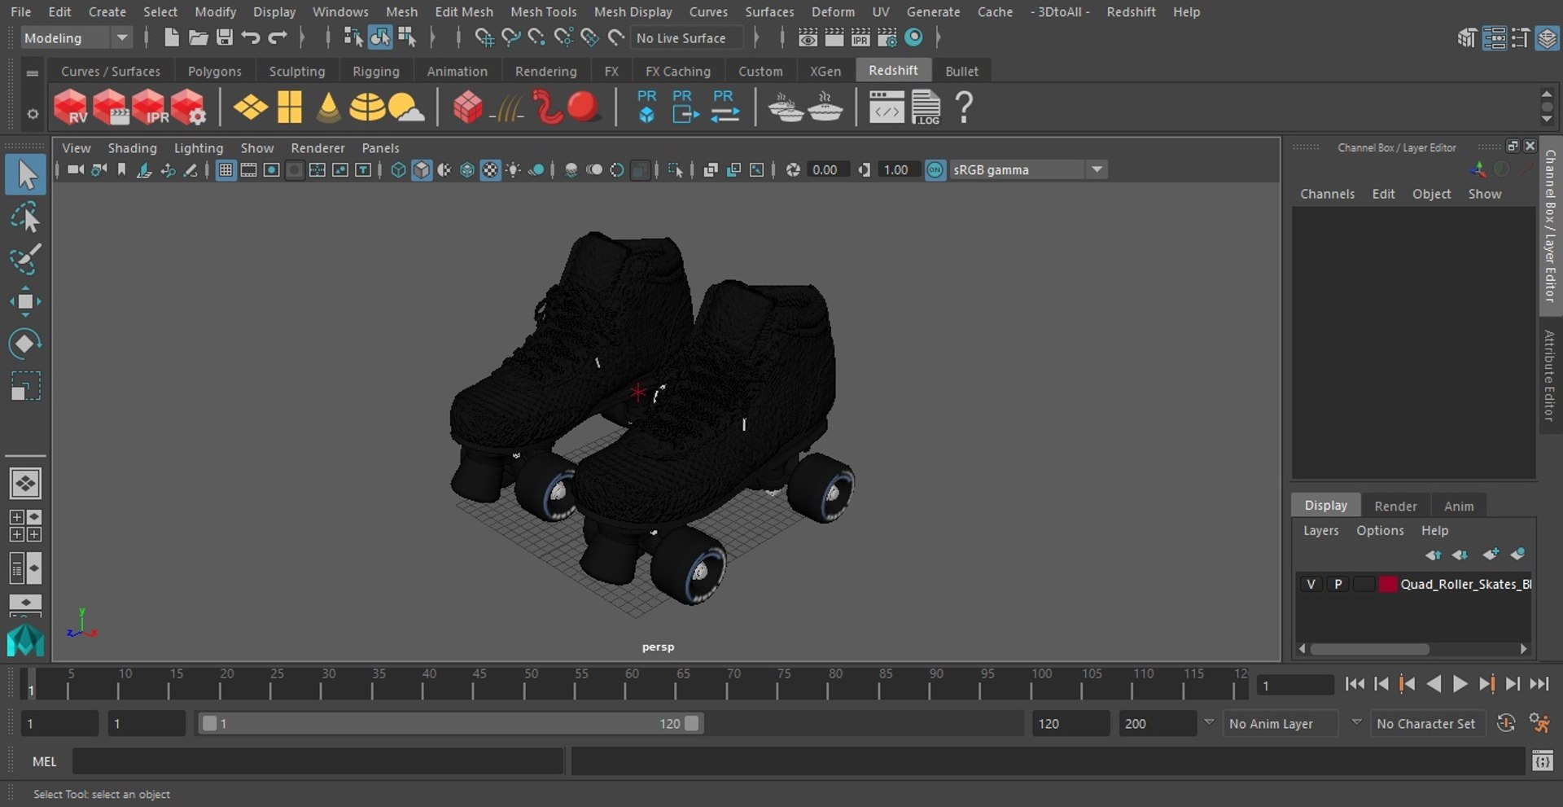Click the Undo arrow icon
Screen dimensions: 1563x807
click(x=251, y=37)
